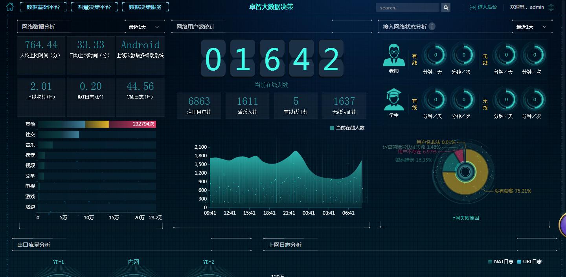Toggle the URL日志 legend entry
The height and width of the screenshot is (277, 566).
[x=529, y=262]
